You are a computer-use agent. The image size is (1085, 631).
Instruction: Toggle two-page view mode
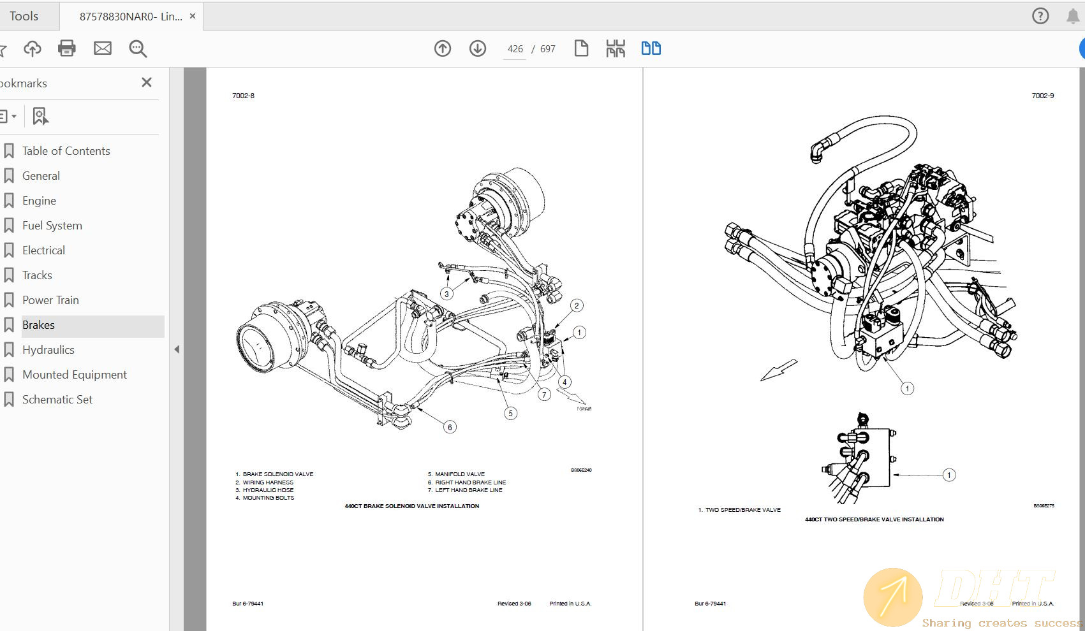pos(651,48)
